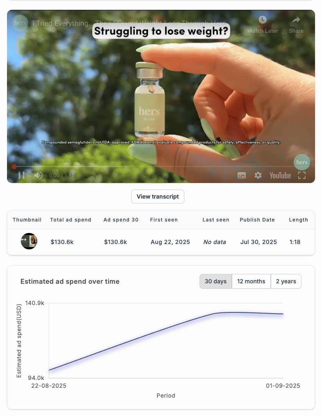Viewport: 322px width, 416px height.
Task: Click Length column header
Action: tap(298, 220)
